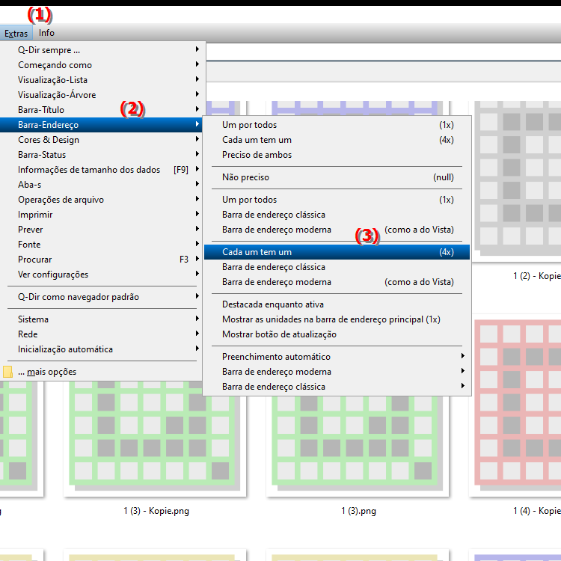
Task: Open the Fonte submenu
Action: (x=102, y=245)
